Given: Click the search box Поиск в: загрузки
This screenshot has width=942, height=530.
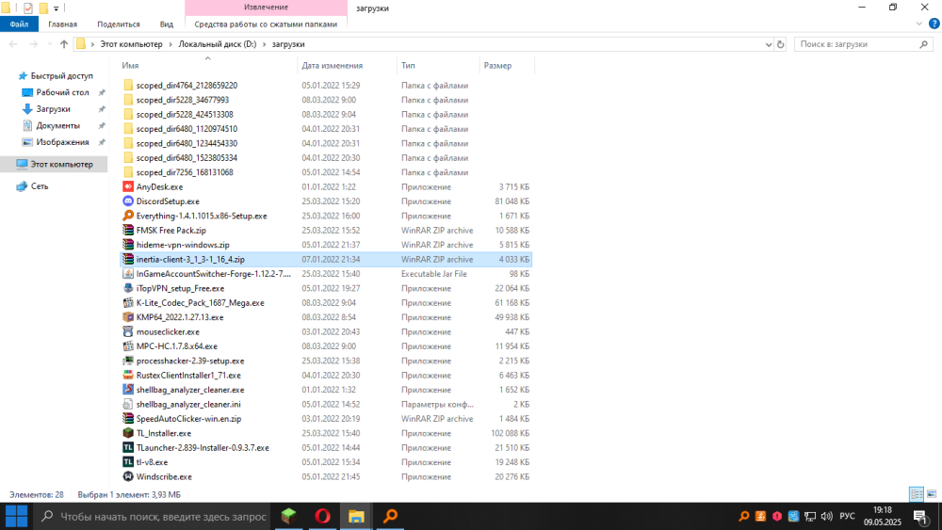Looking at the screenshot, I should click(863, 44).
